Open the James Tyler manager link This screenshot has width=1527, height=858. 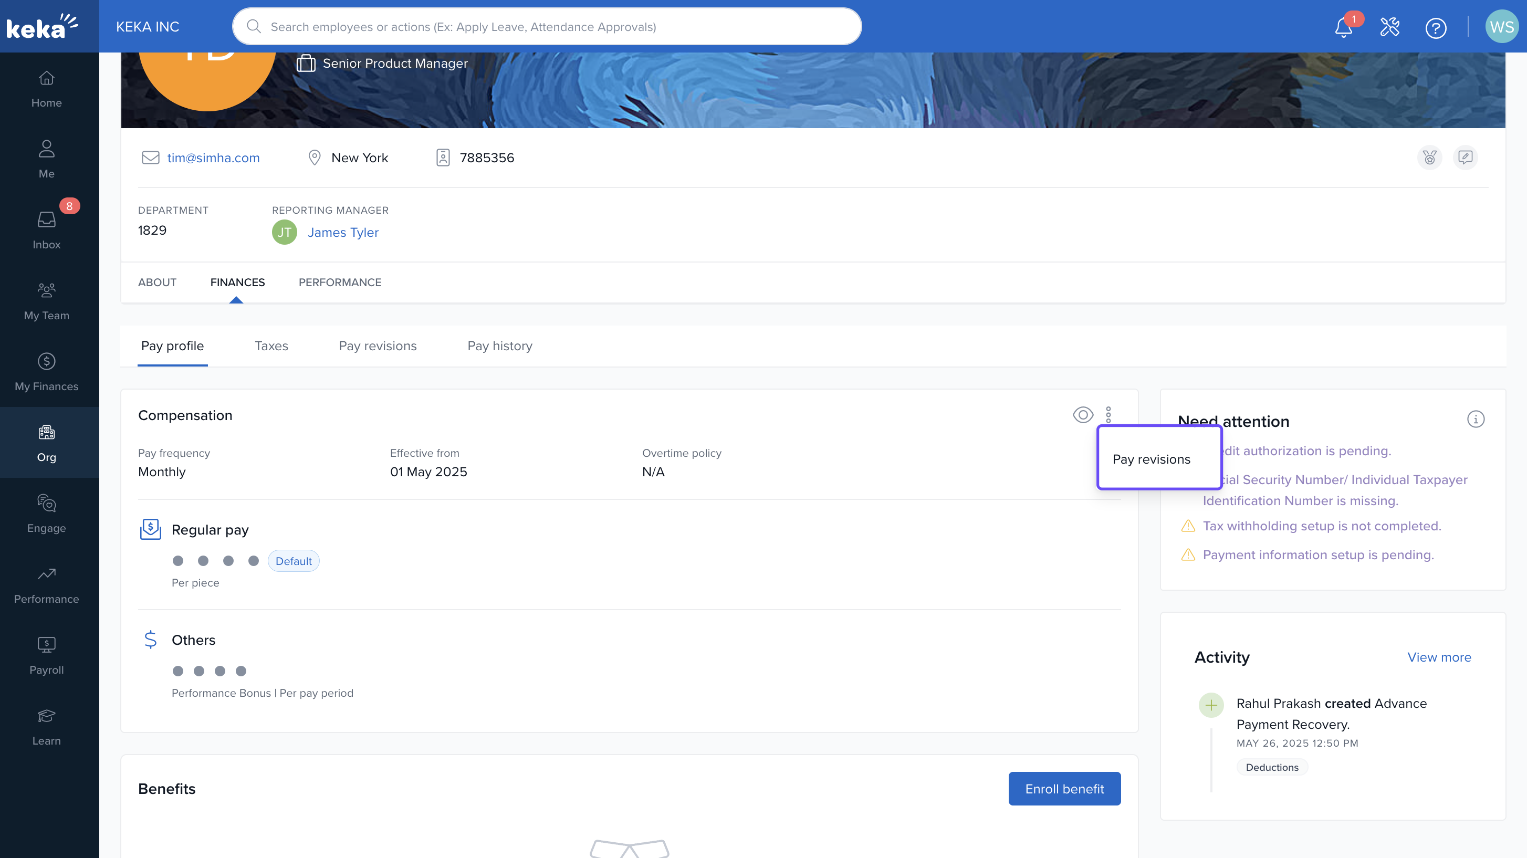pyautogui.click(x=342, y=233)
